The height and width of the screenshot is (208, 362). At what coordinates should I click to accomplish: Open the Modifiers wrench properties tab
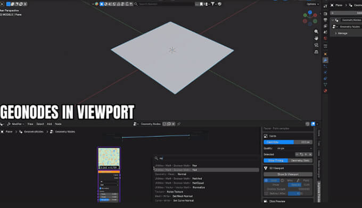[325, 60]
